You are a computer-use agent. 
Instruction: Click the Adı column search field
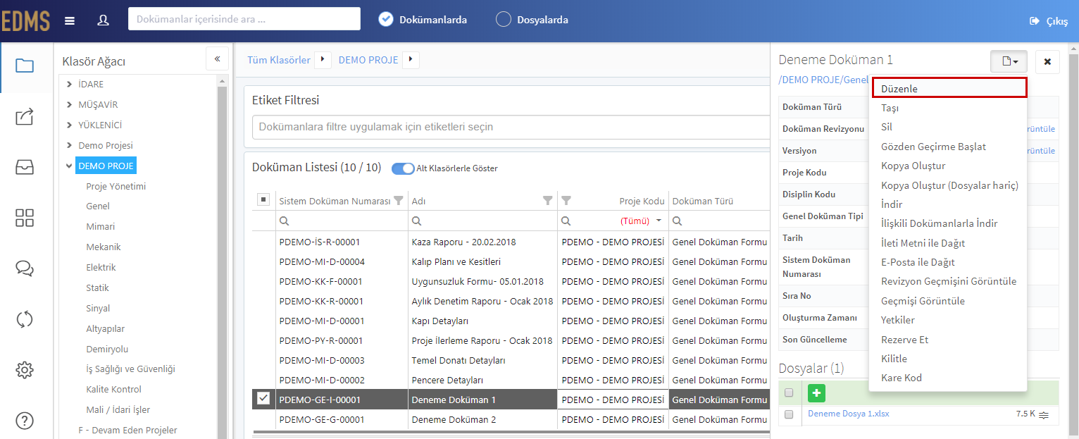482,221
